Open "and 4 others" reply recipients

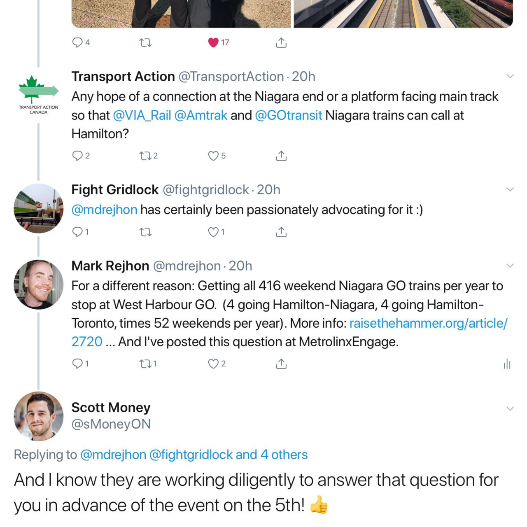click(272, 455)
